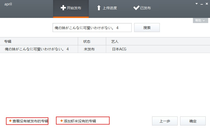This screenshot has height=128, width=210.
Task: Click the 搜索 button
Action: [147, 28]
